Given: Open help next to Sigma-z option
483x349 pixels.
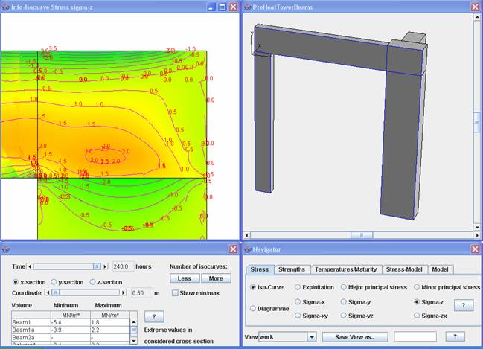Looking at the screenshot, I should pos(464,305).
